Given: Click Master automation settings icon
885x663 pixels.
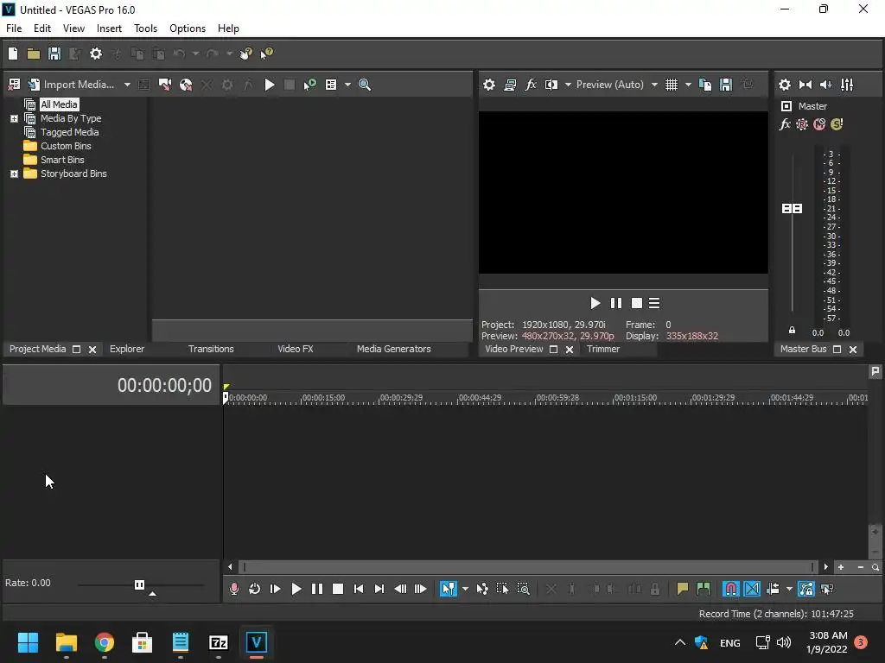Looking at the screenshot, I should [801, 124].
